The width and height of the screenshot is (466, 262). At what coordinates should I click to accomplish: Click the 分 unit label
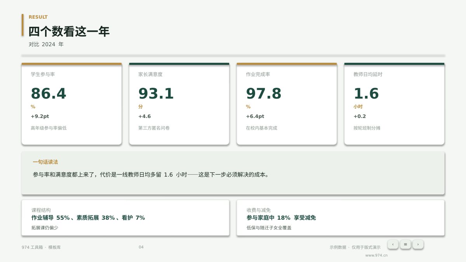(141, 107)
